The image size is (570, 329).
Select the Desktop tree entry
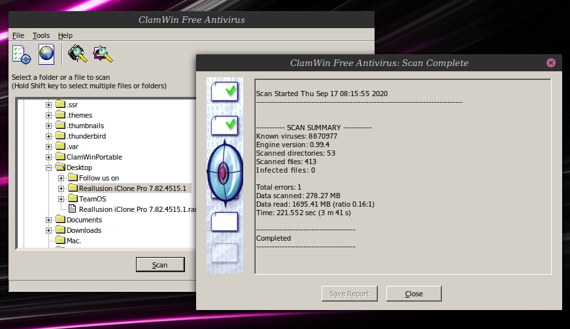click(x=79, y=168)
